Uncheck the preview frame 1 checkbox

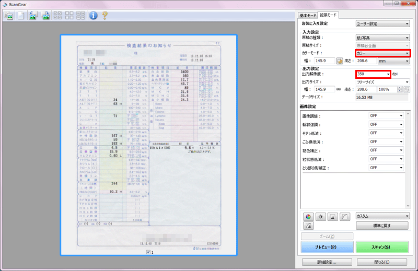tap(148, 252)
